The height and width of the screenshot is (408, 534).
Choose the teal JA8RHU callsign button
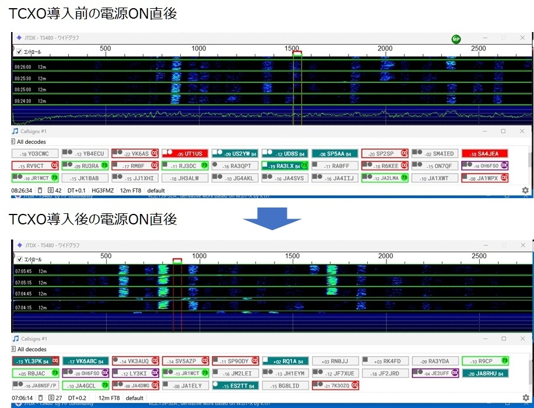click(484, 373)
